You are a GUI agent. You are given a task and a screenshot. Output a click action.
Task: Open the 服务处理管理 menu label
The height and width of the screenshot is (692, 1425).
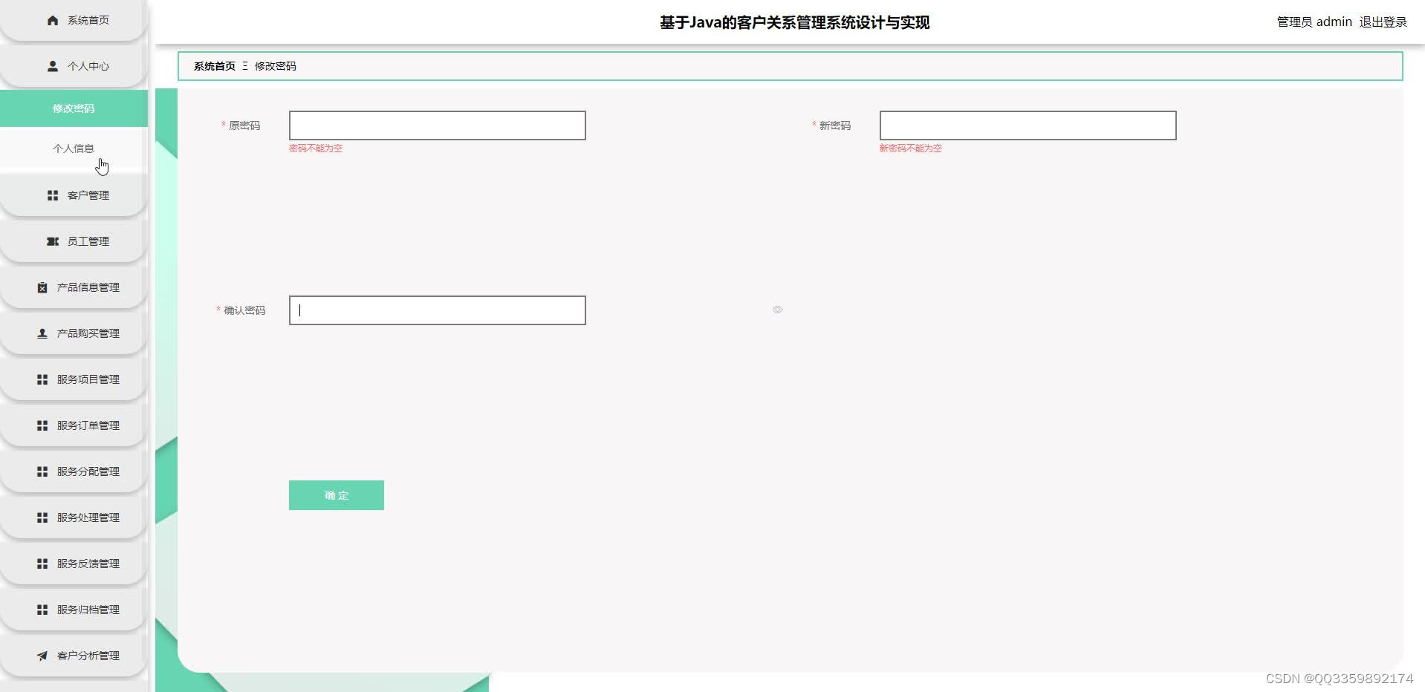88,518
